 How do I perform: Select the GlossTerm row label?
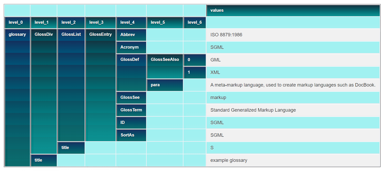[x=131, y=110]
